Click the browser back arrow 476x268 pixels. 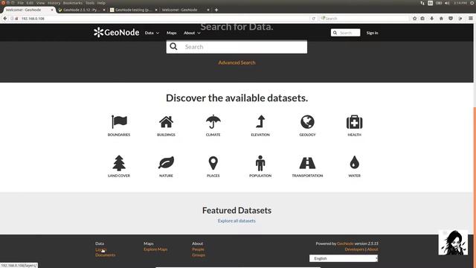coord(5,19)
